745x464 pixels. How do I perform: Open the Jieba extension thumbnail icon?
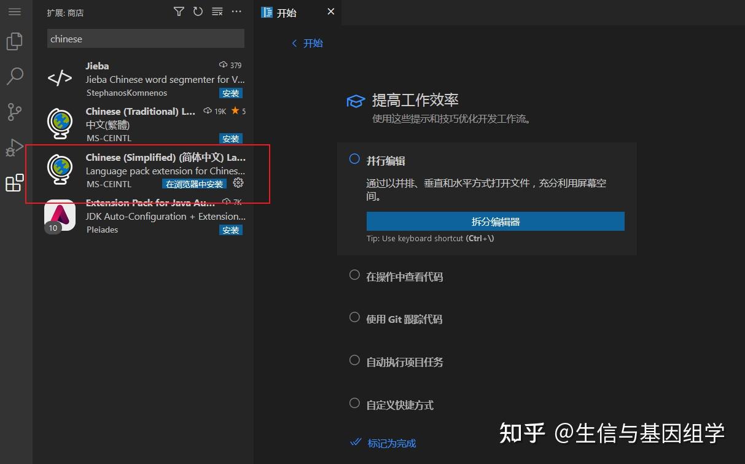60,77
